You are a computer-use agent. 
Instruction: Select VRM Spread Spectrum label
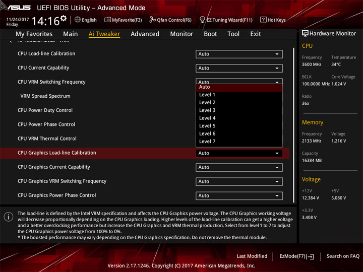(45, 96)
